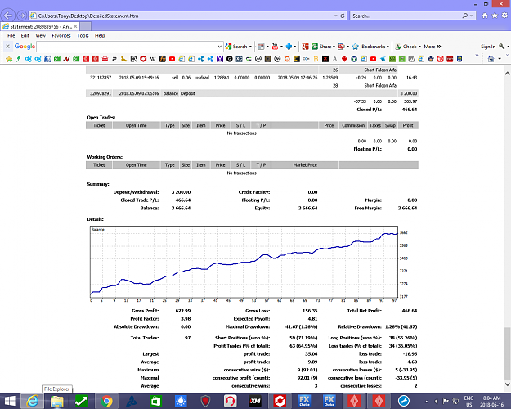The height and width of the screenshot is (409, 511).
Task: Open the XM app in the taskbar
Action: coord(255,401)
